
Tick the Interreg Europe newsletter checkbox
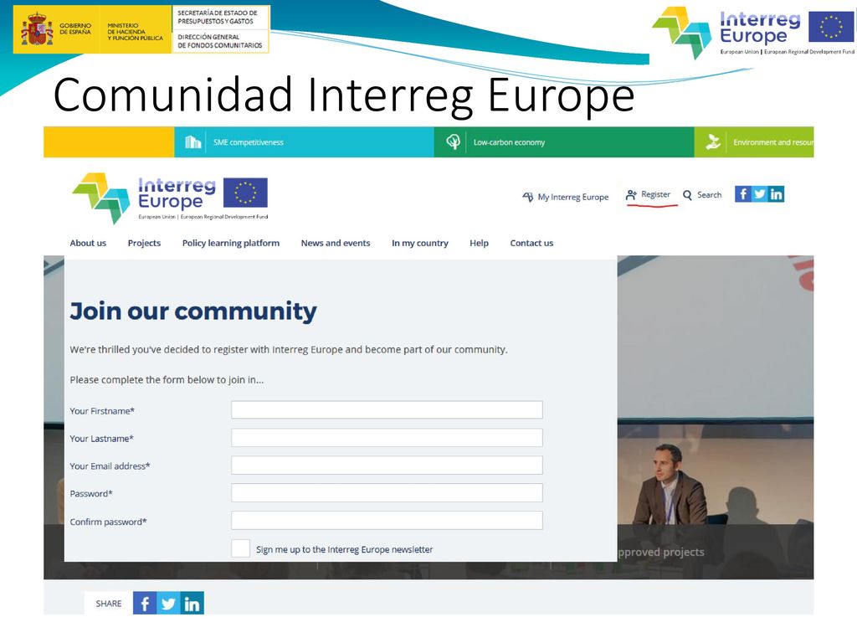click(240, 548)
